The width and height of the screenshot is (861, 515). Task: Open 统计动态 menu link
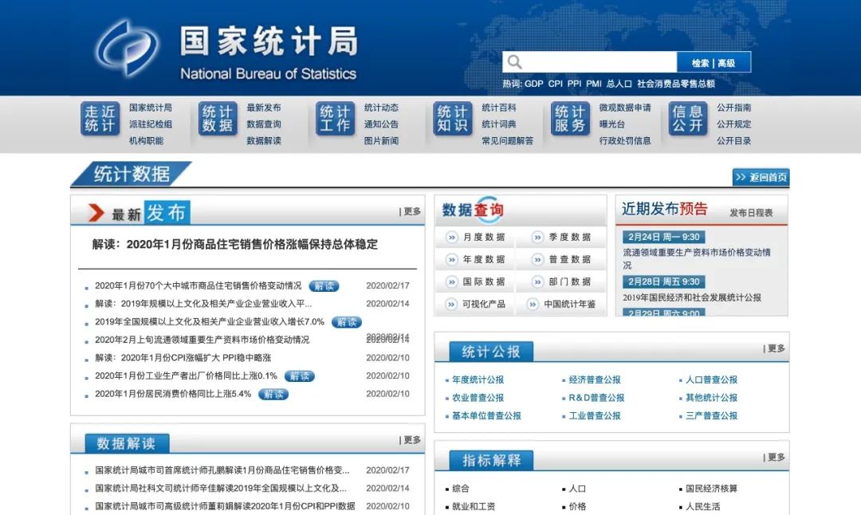pyautogui.click(x=381, y=108)
